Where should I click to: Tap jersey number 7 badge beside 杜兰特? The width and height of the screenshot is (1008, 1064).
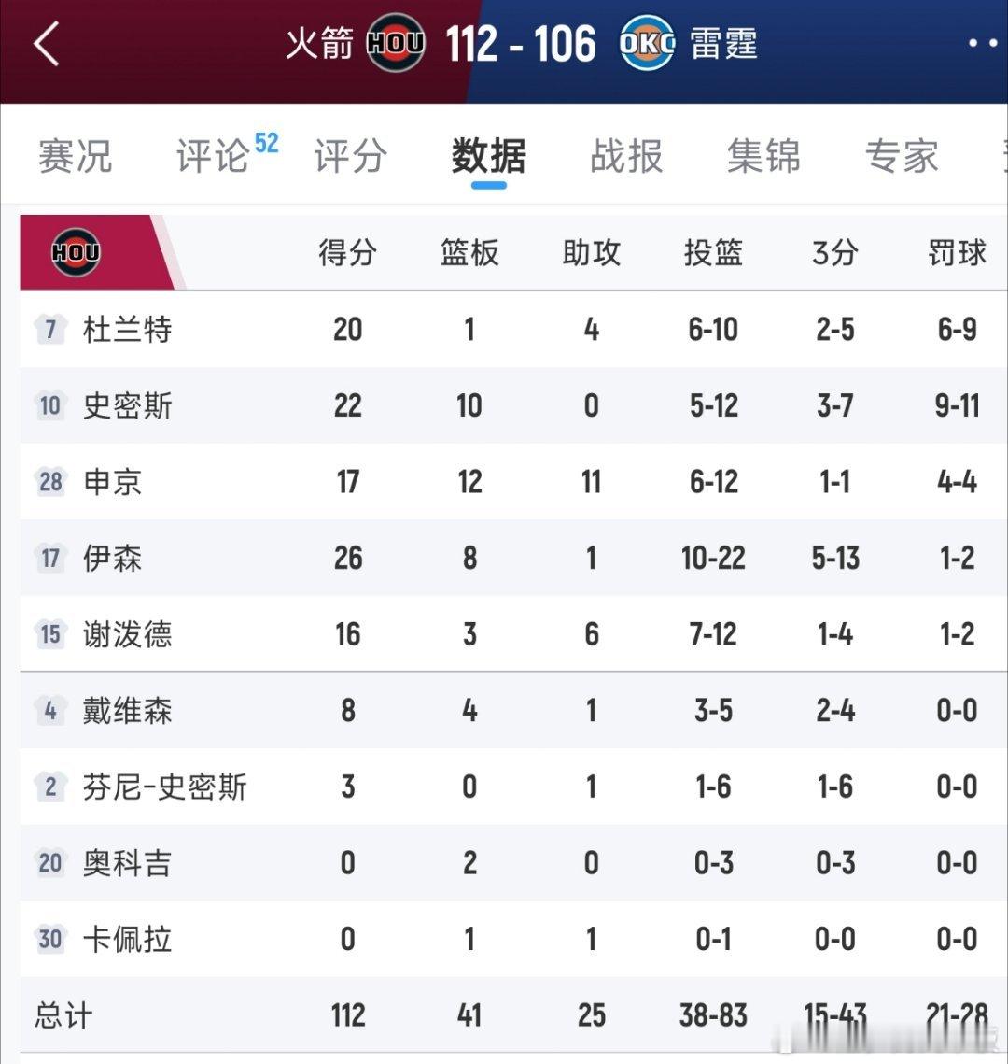[x=50, y=329]
